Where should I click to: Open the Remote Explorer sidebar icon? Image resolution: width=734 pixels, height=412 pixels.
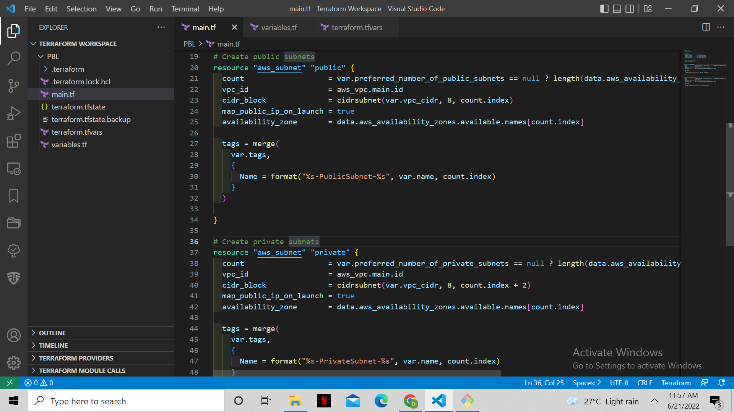point(14,168)
